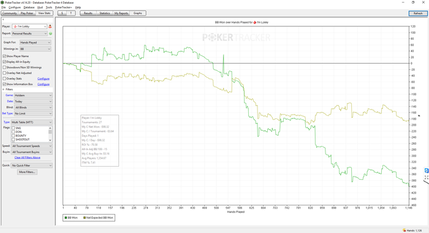Switch to cash games with the $ button
The width and height of the screenshot is (429, 233).
coord(62,13)
